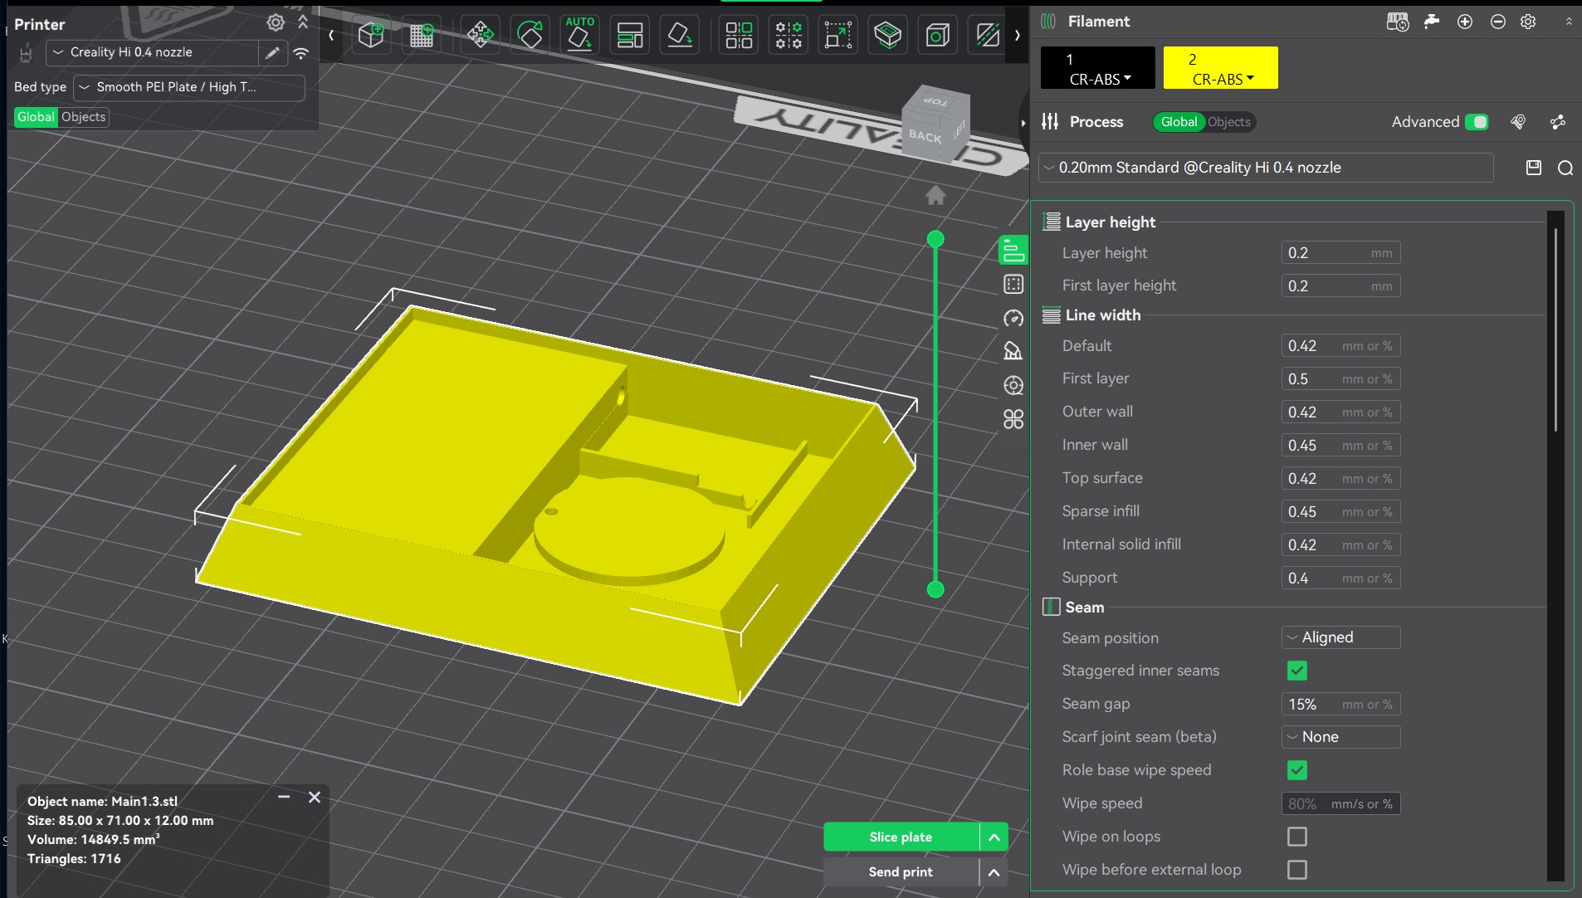
Task: Switch Process scope to Objects
Action: [1229, 122]
